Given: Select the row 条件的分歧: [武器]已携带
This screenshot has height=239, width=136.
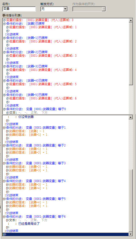Looking at the screenshot, I should [66, 24].
